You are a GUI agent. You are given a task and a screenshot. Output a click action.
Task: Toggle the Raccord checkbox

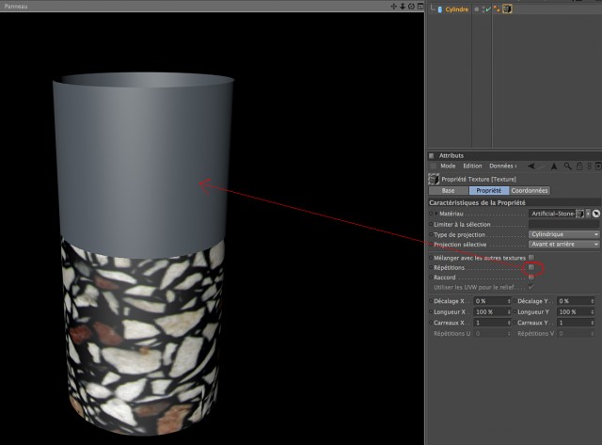531,278
